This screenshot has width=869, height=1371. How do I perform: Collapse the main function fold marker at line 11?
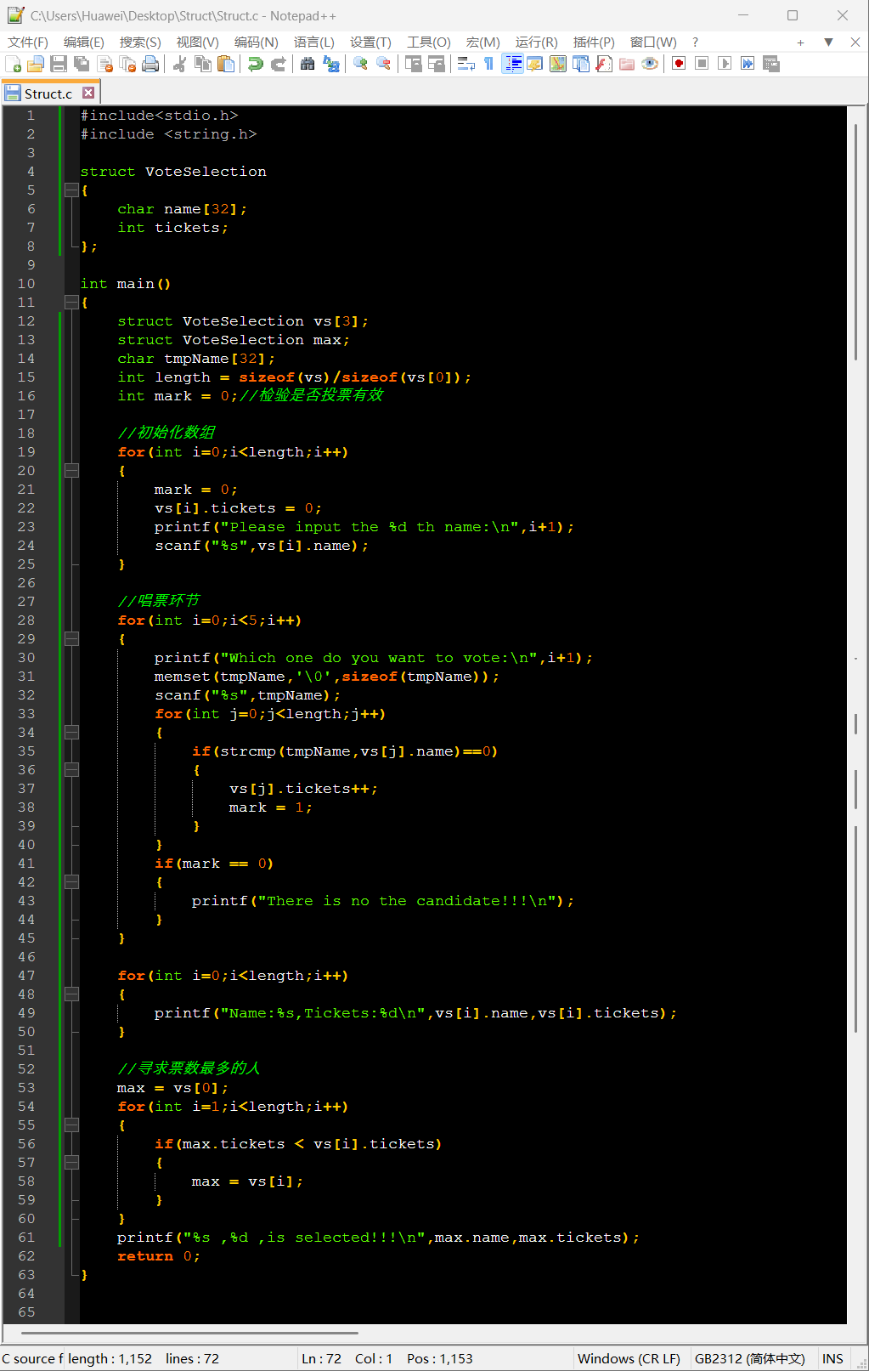click(x=72, y=303)
